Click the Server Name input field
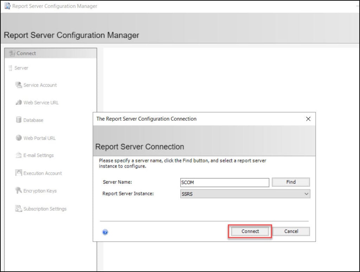The width and height of the screenshot is (360, 272). (x=225, y=182)
